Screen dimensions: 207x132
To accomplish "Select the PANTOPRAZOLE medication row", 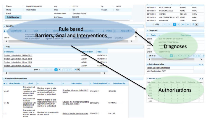I will click(175, 11).
